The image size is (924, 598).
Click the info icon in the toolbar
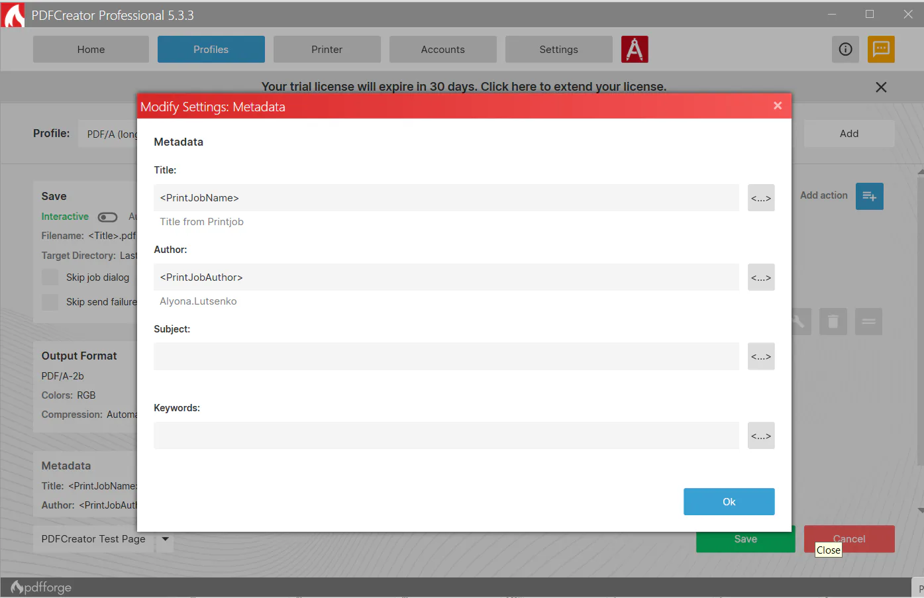coord(845,49)
